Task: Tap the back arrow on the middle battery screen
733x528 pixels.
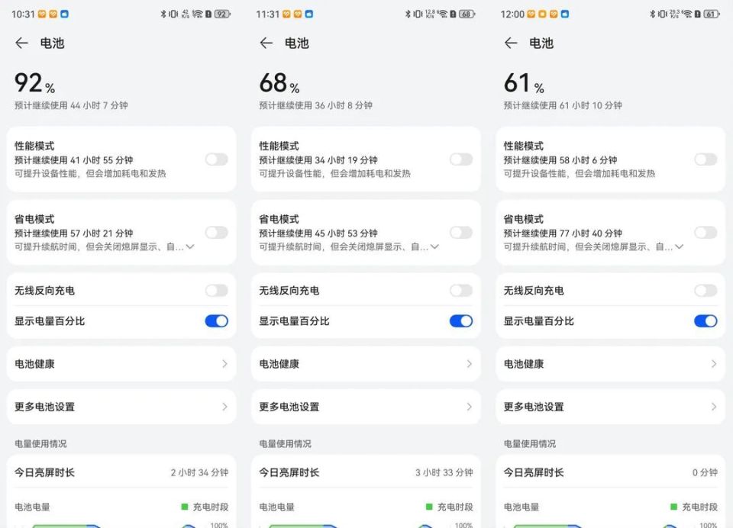Action: point(266,43)
